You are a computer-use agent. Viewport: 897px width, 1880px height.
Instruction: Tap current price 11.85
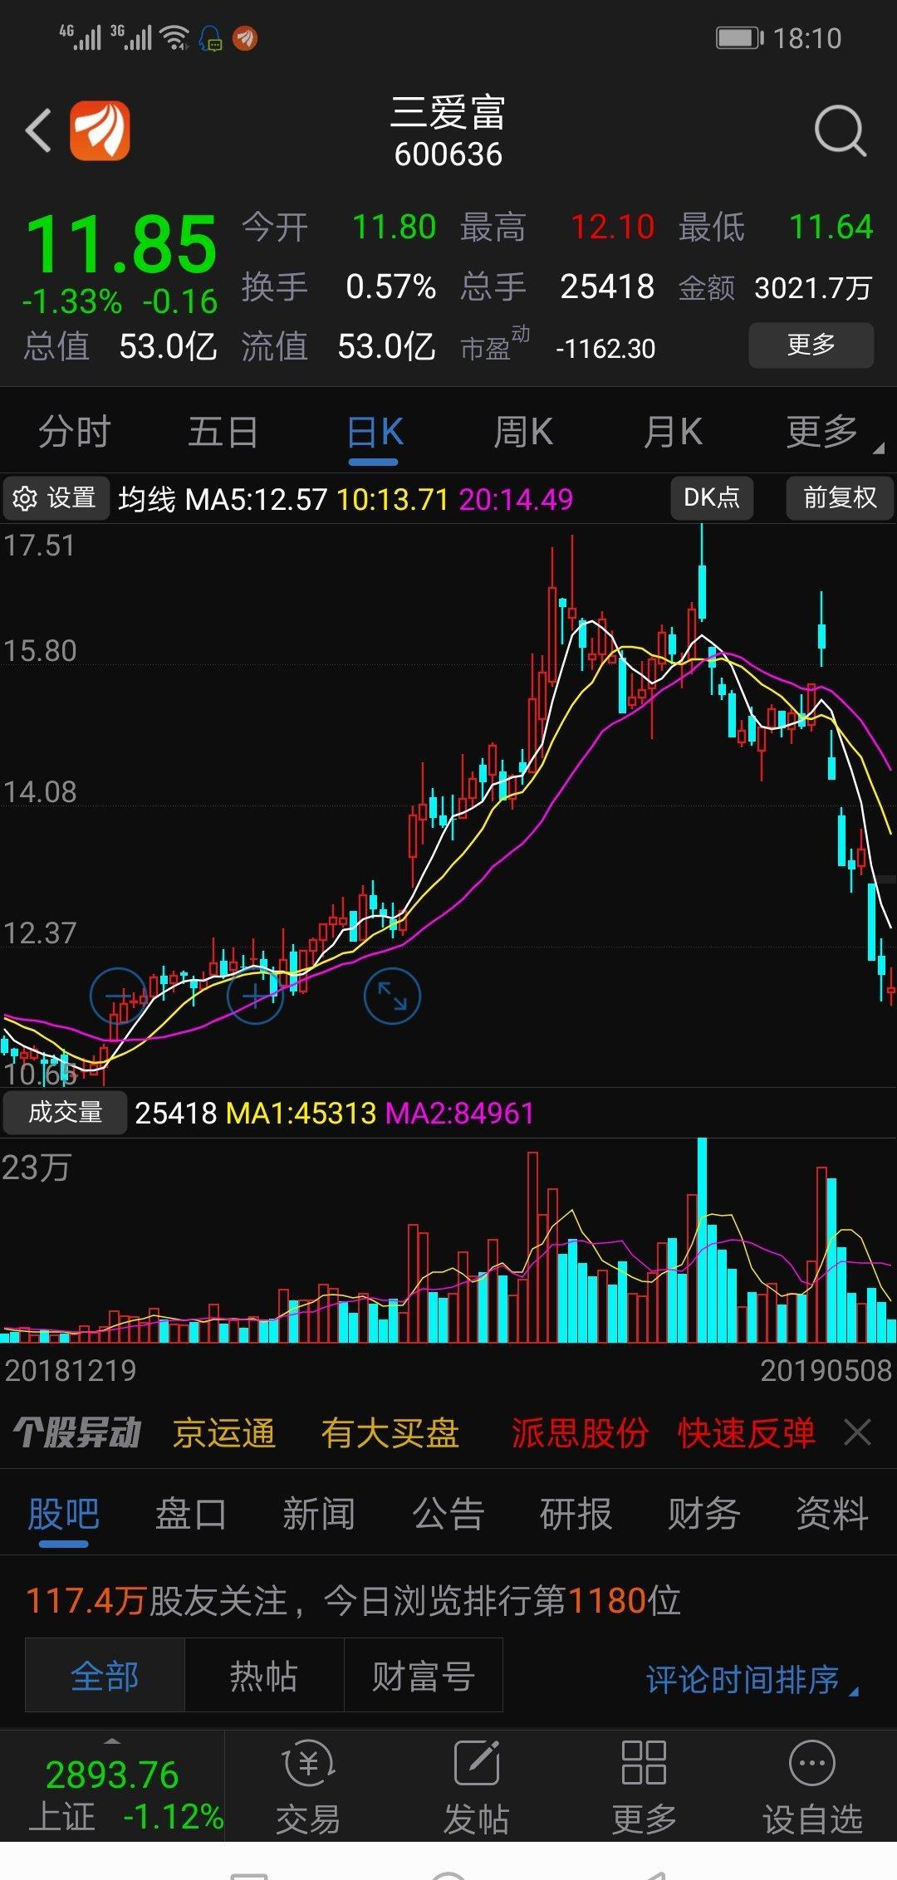[x=122, y=244]
